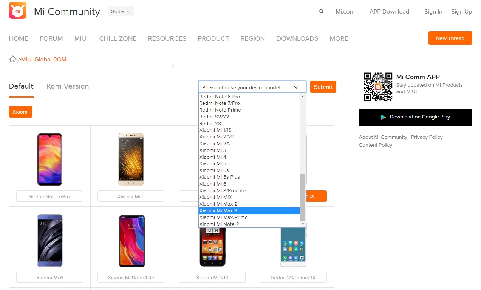
Task: Open the RESOURCES menu
Action: point(167,38)
